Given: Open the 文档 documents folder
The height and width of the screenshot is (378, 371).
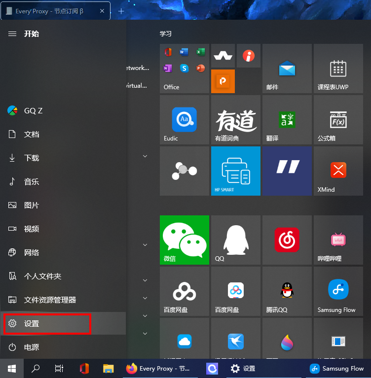Looking at the screenshot, I should (63, 134).
